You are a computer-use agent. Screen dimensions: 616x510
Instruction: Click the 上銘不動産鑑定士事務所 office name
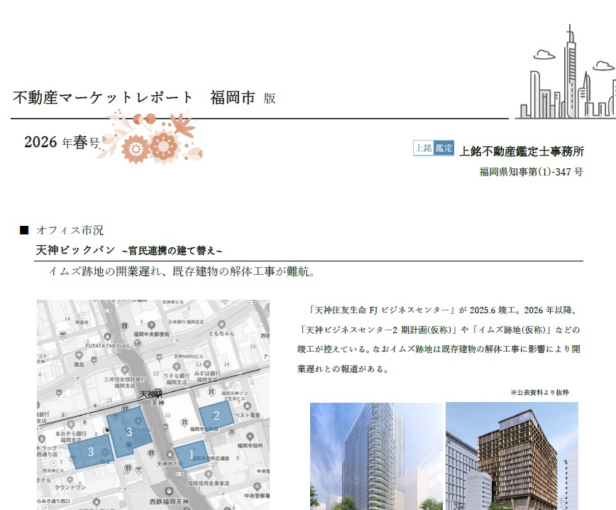[522, 151]
